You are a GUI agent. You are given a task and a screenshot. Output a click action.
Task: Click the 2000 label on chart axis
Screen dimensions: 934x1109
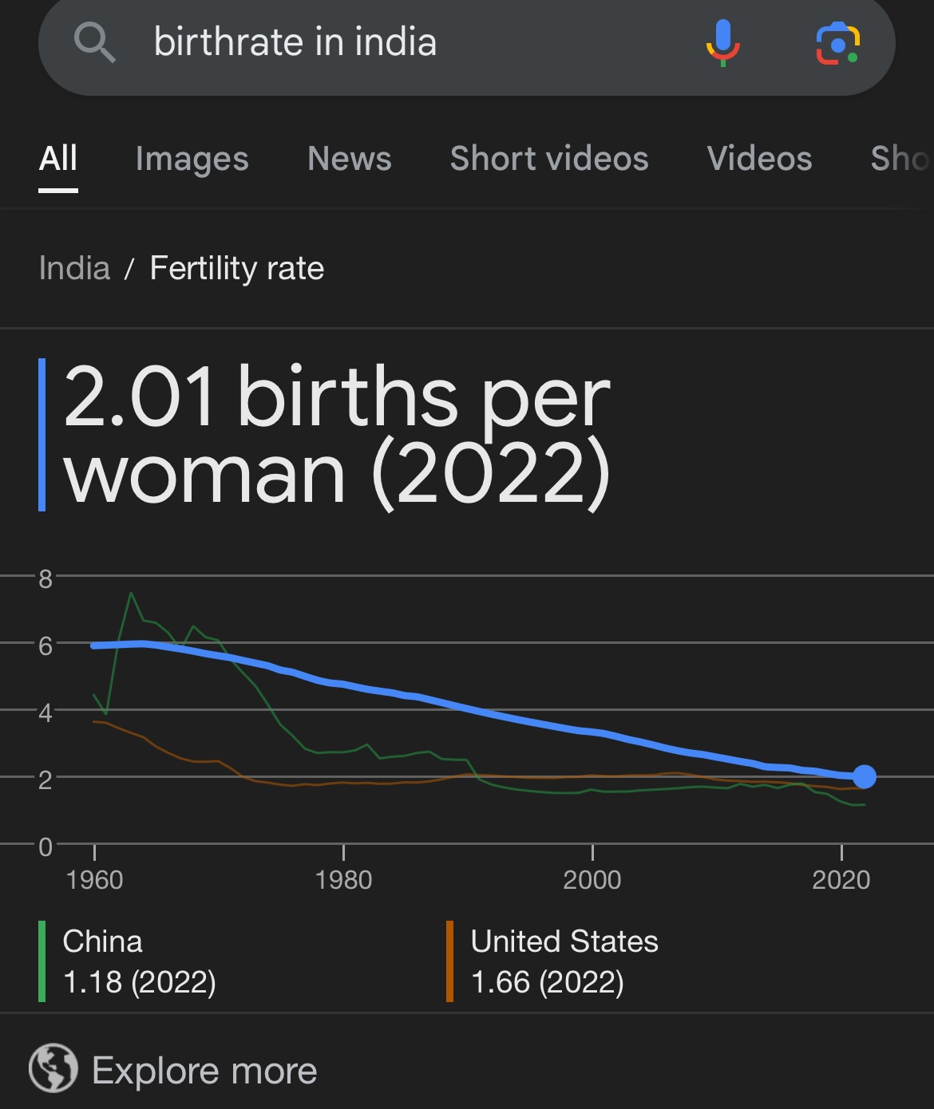(592, 880)
